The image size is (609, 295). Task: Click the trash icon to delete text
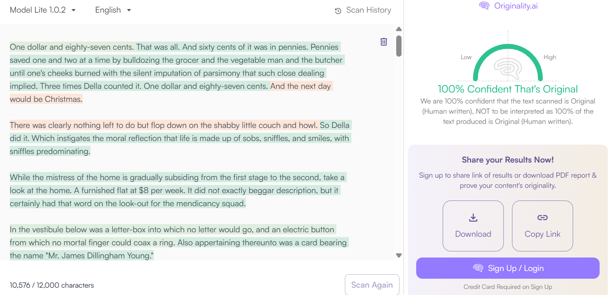(384, 42)
